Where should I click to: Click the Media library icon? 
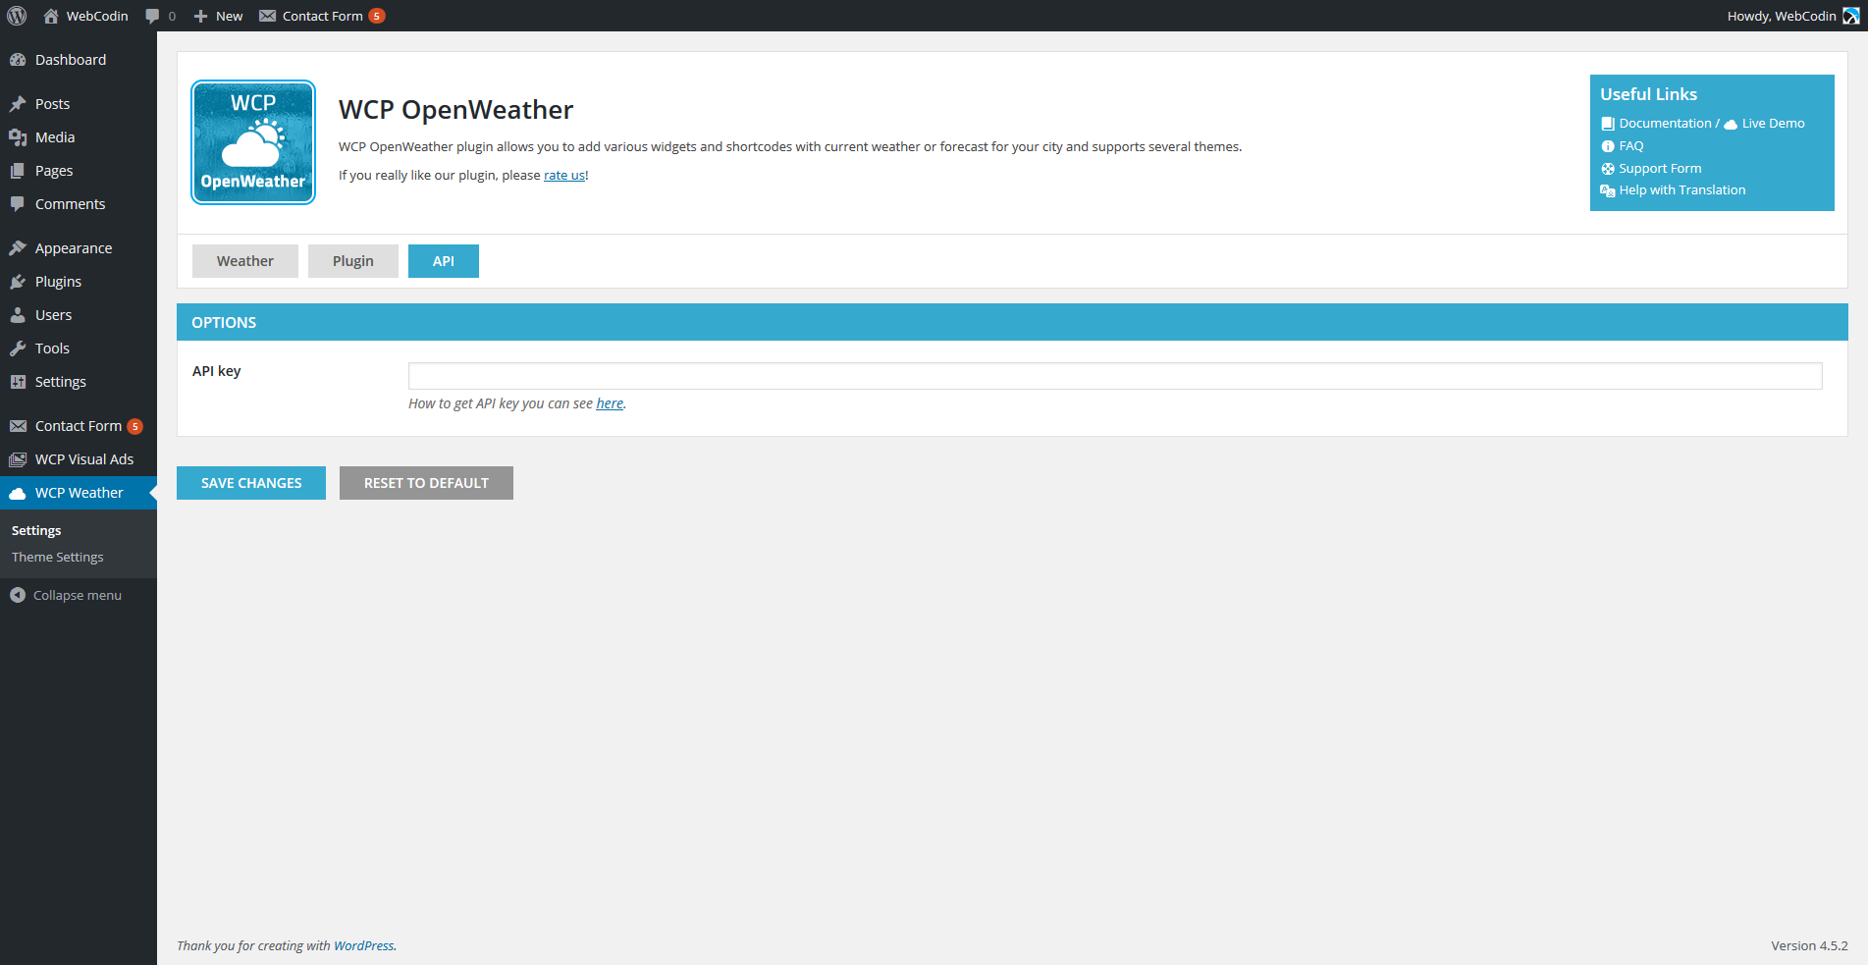[18, 137]
